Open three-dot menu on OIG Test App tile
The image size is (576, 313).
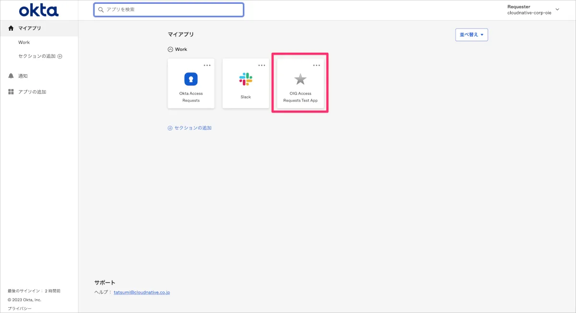(316, 65)
